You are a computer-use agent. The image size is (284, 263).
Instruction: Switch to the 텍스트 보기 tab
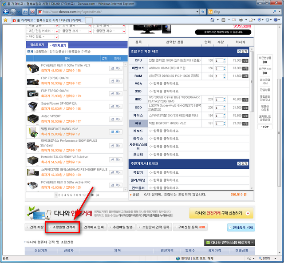pos(37,45)
